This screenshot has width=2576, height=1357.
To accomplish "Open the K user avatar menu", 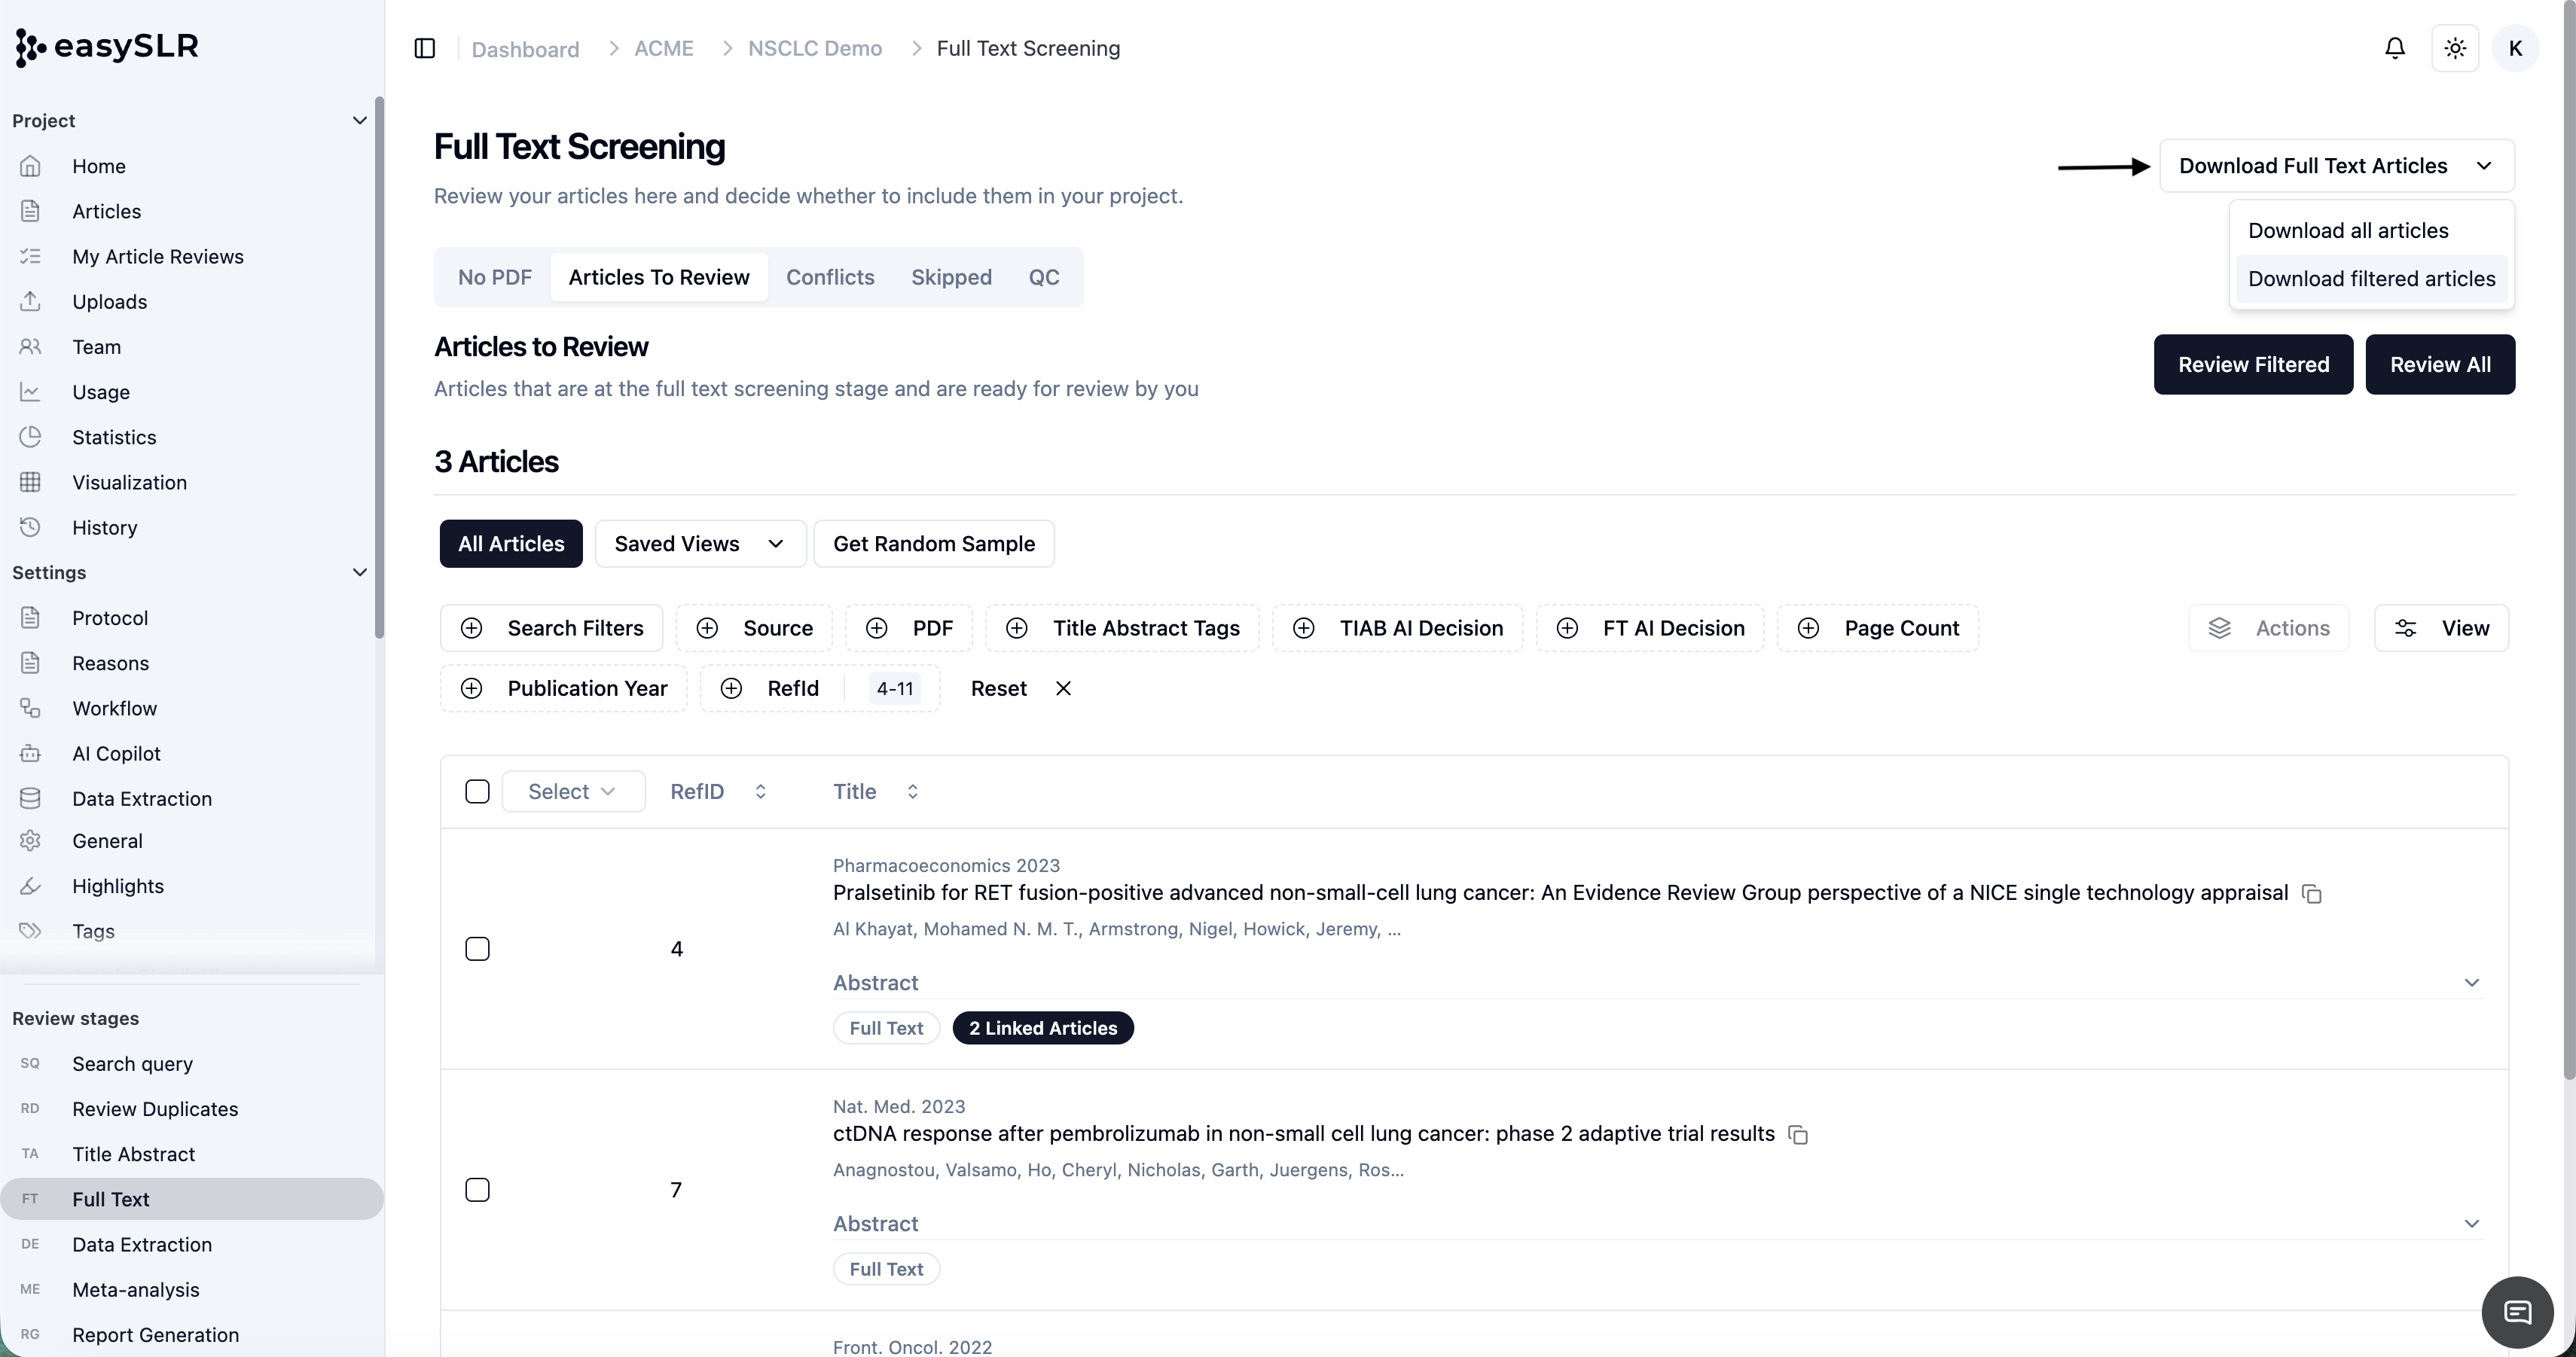I will (x=2515, y=48).
